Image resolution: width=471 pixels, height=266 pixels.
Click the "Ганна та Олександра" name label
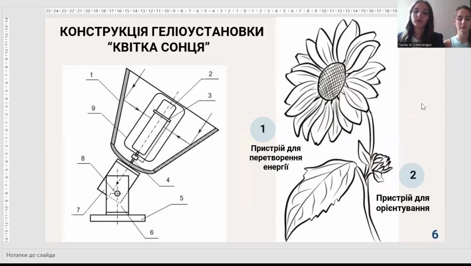pos(415,45)
